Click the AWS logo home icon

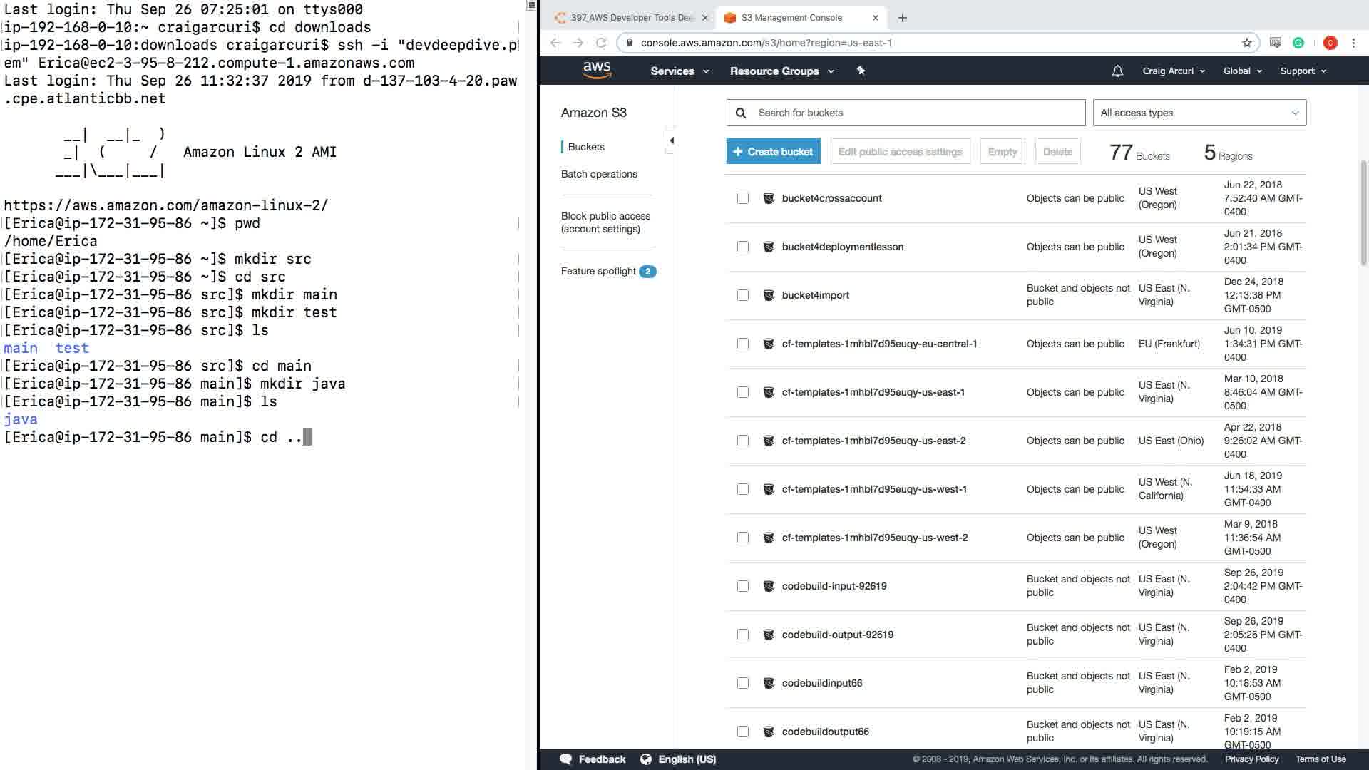pos(597,70)
